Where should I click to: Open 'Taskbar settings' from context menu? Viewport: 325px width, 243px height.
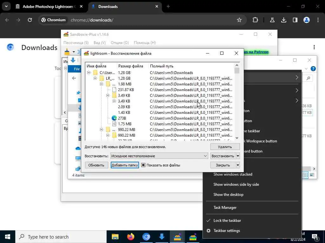[x=227, y=231]
